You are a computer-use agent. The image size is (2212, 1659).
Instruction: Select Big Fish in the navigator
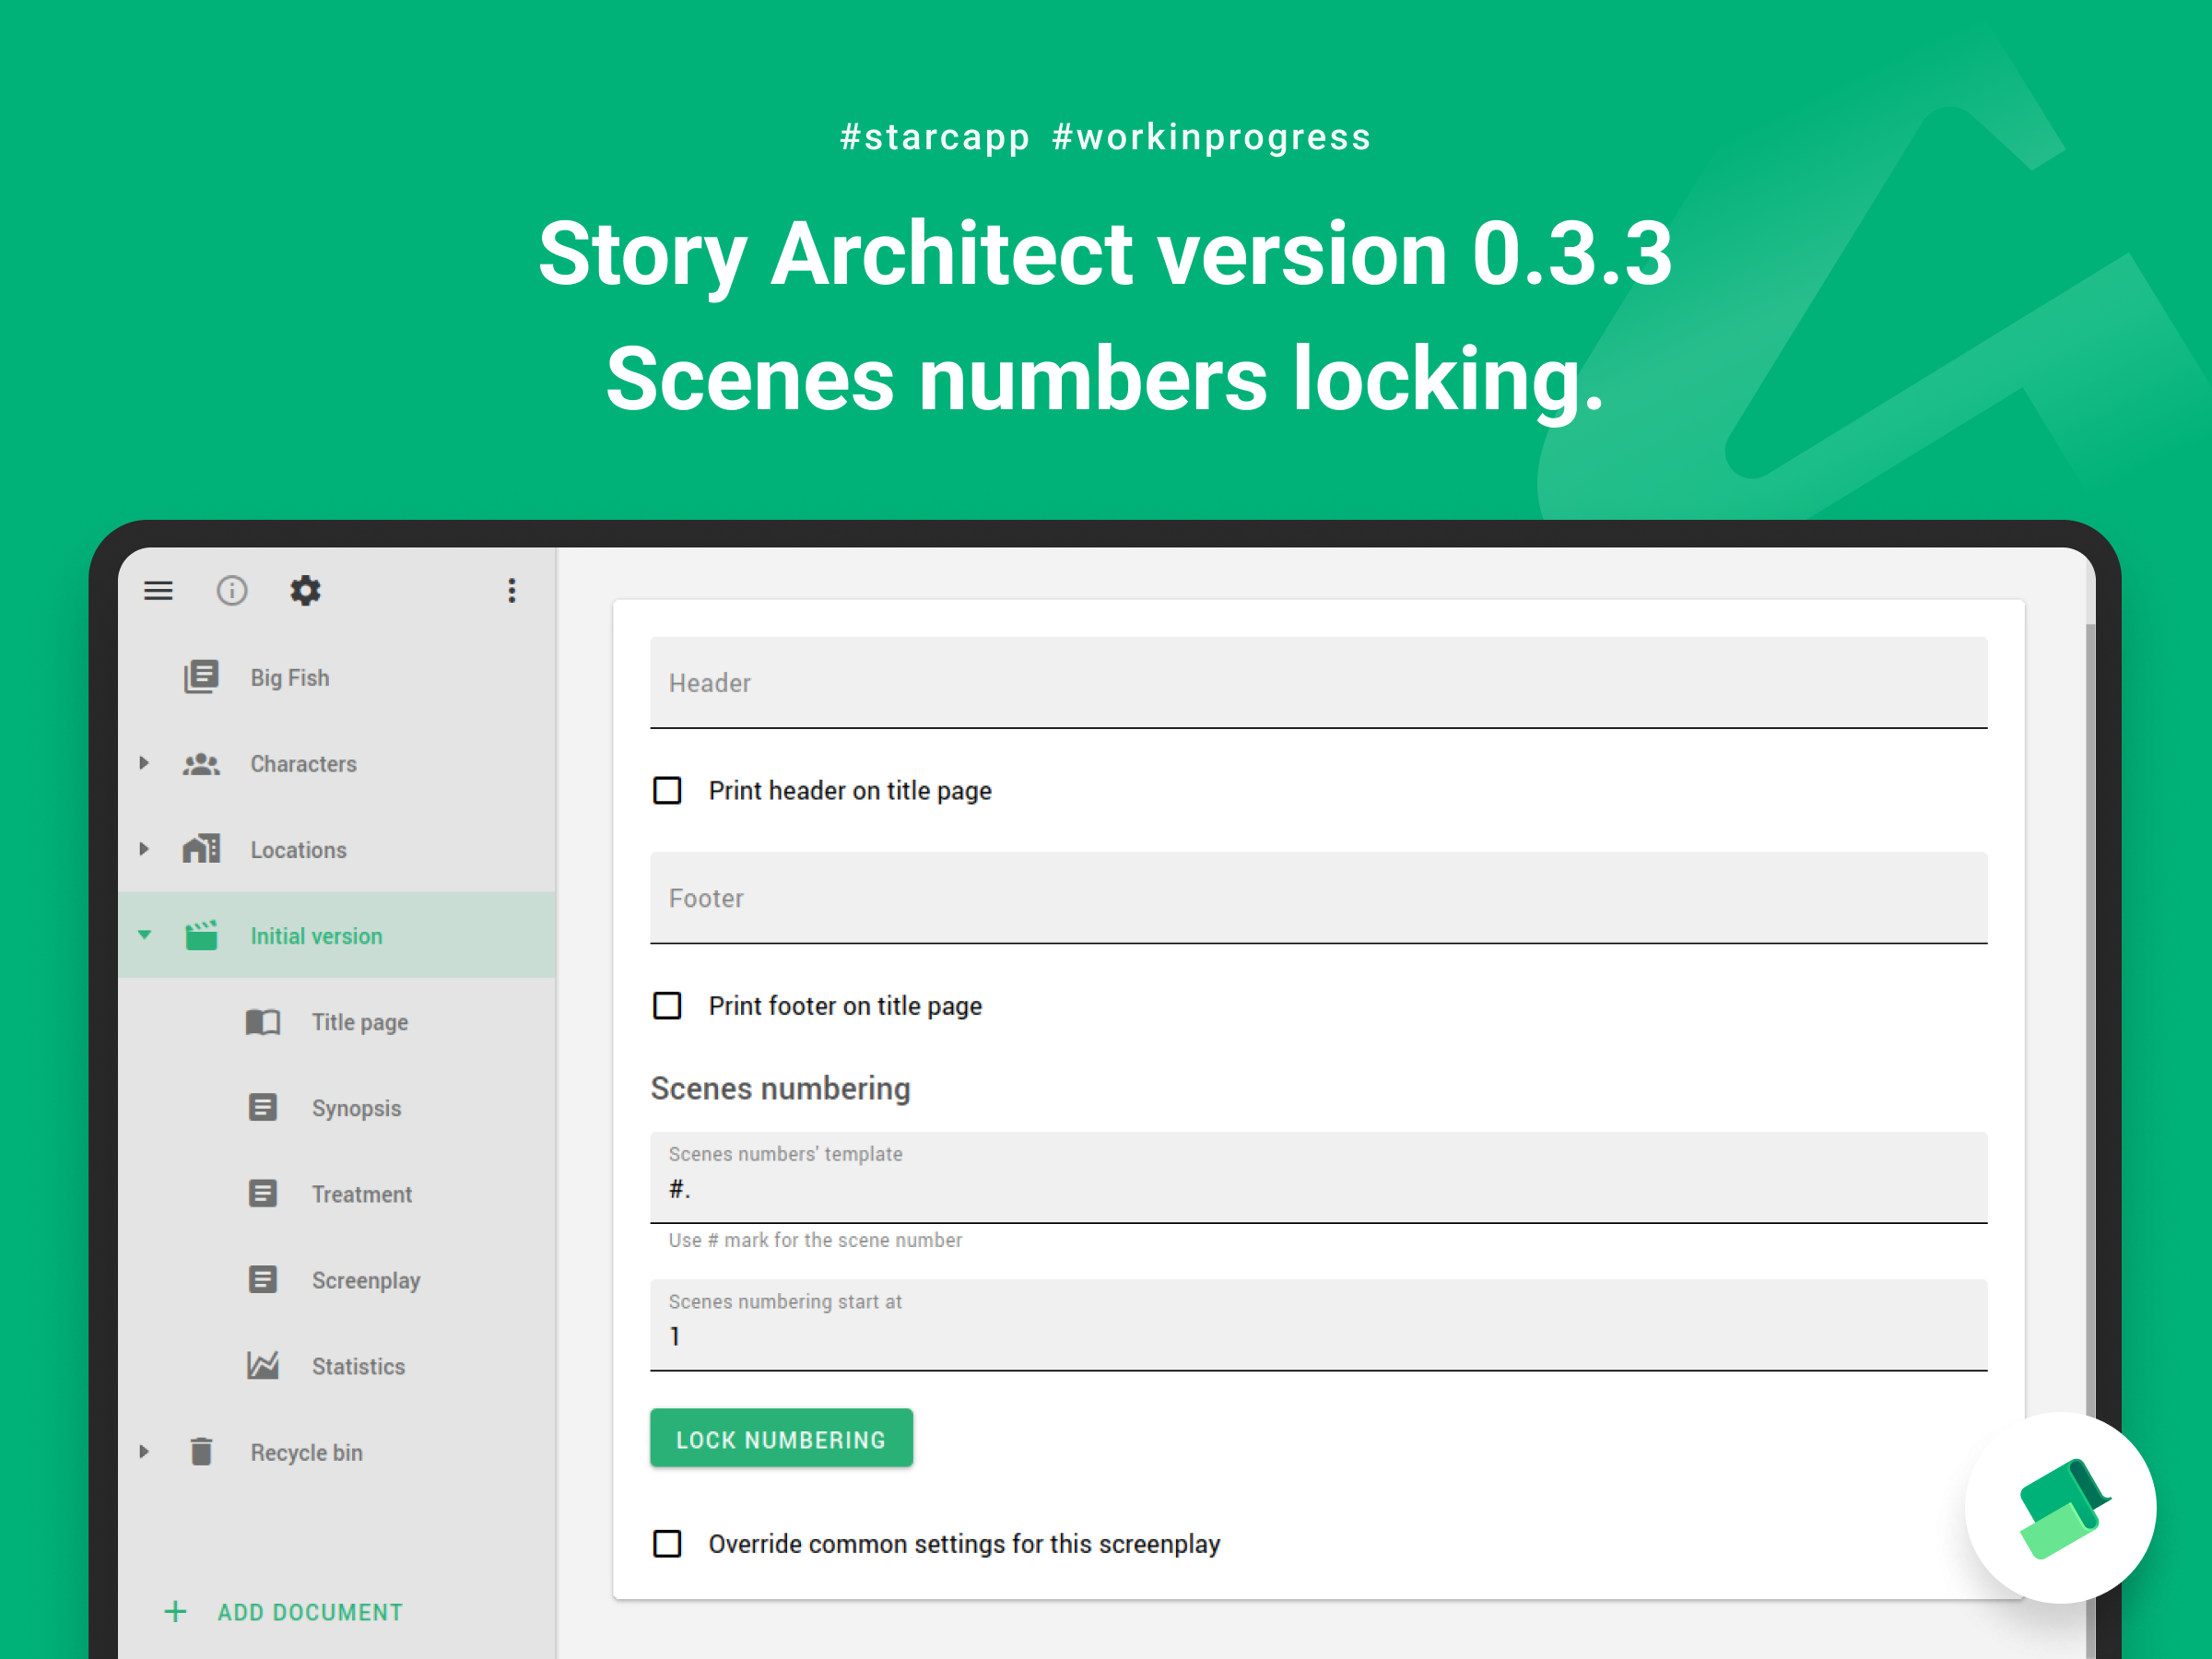click(x=290, y=678)
